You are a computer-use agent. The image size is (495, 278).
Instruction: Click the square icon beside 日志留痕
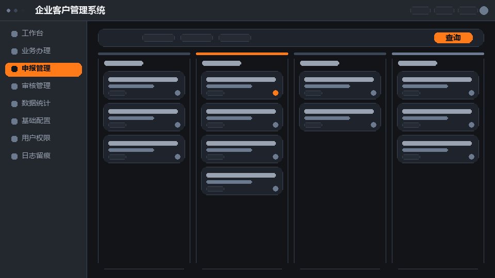point(14,156)
